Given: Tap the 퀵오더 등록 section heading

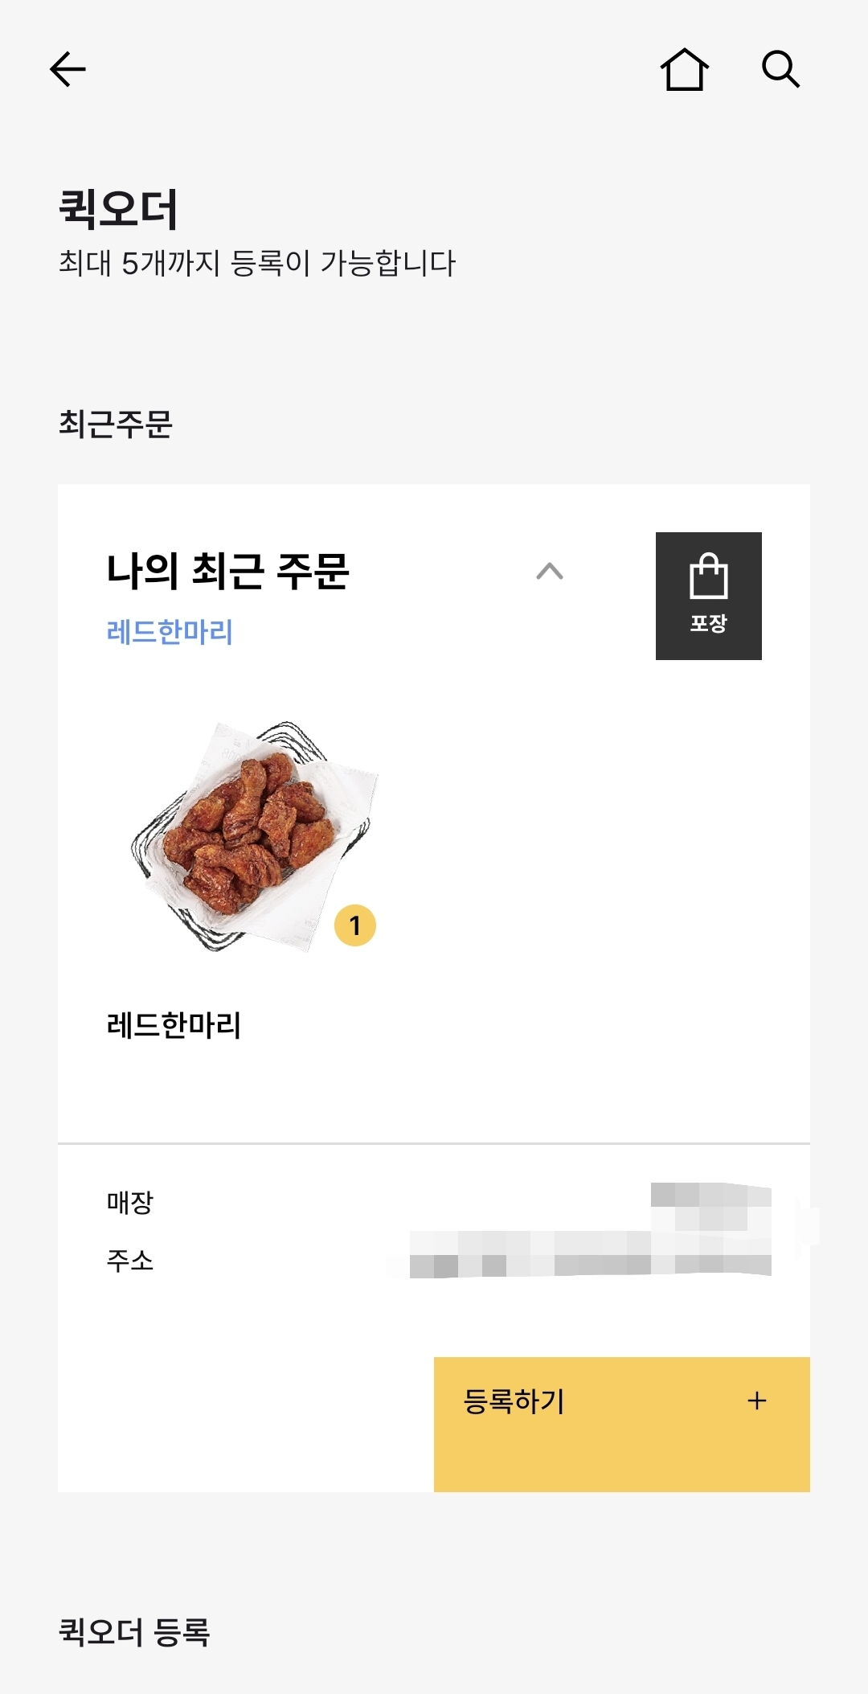Looking at the screenshot, I should point(134,1633).
